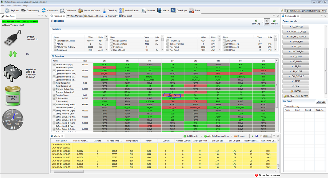This screenshot has width=328, height=178.
Task: Click the lock icon beside Safety Alert A+B (high)
Action: tap(54, 111)
